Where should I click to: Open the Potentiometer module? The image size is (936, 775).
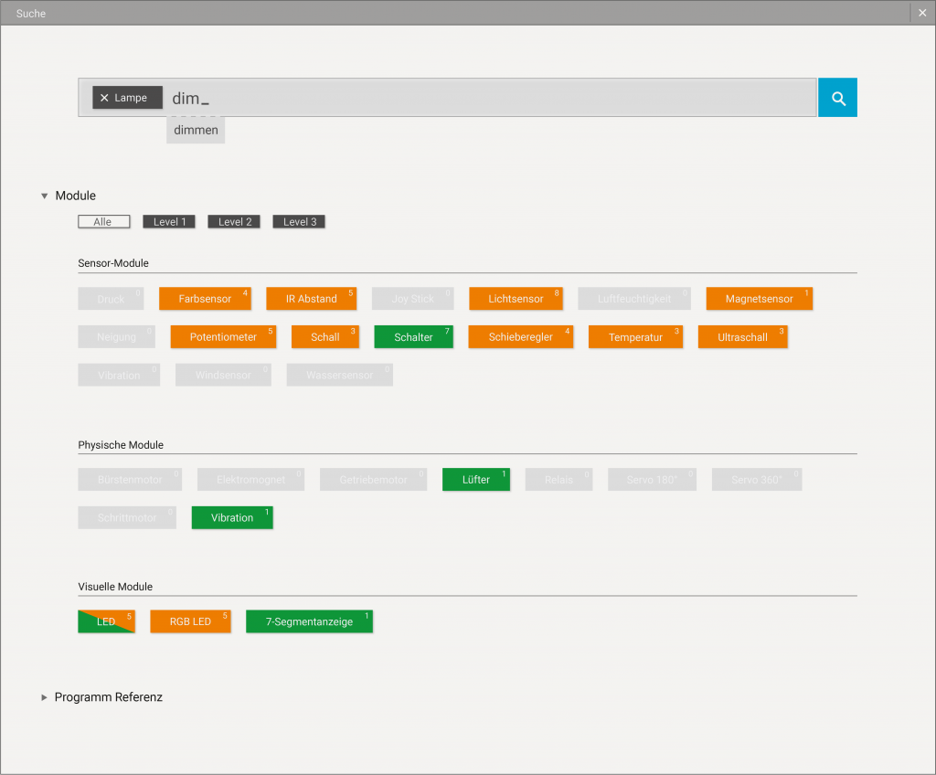pyautogui.click(x=223, y=337)
